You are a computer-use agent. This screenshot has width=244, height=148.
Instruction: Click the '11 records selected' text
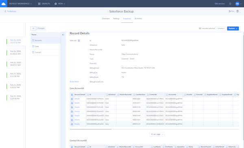207,29
